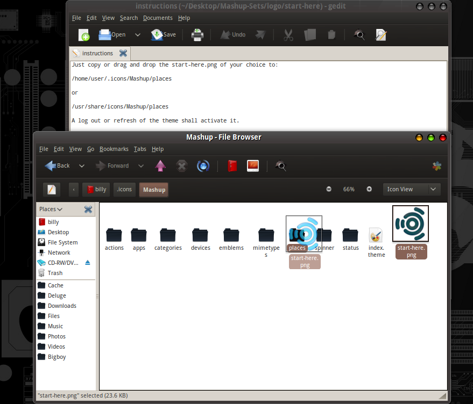The width and height of the screenshot is (473, 404).
Task: Toggle text location entry pencil button
Action: pos(52,190)
